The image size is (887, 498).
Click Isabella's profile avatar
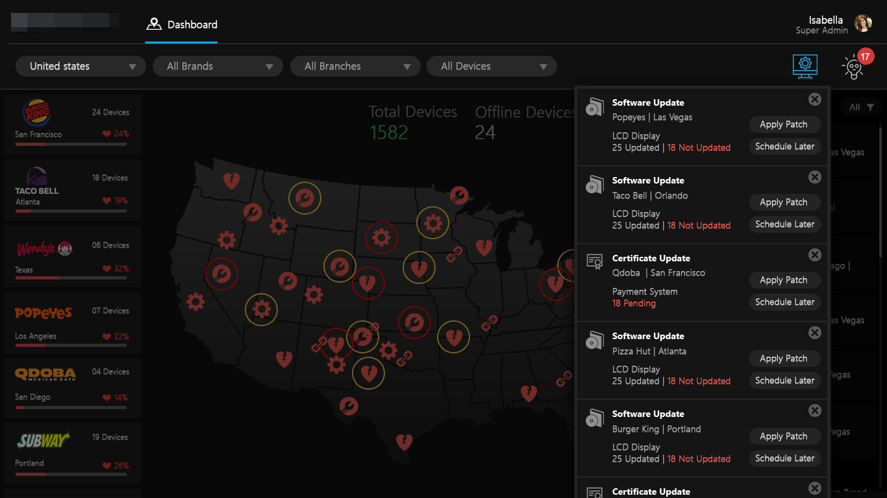(863, 24)
